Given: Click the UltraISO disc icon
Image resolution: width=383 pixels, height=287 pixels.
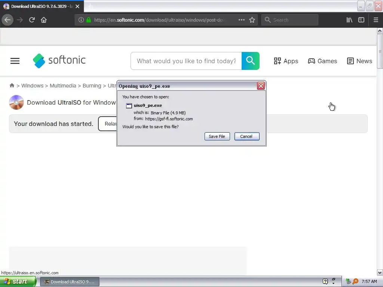Looking at the screenshot, I should pyautogui.click(x=16, y=102).
